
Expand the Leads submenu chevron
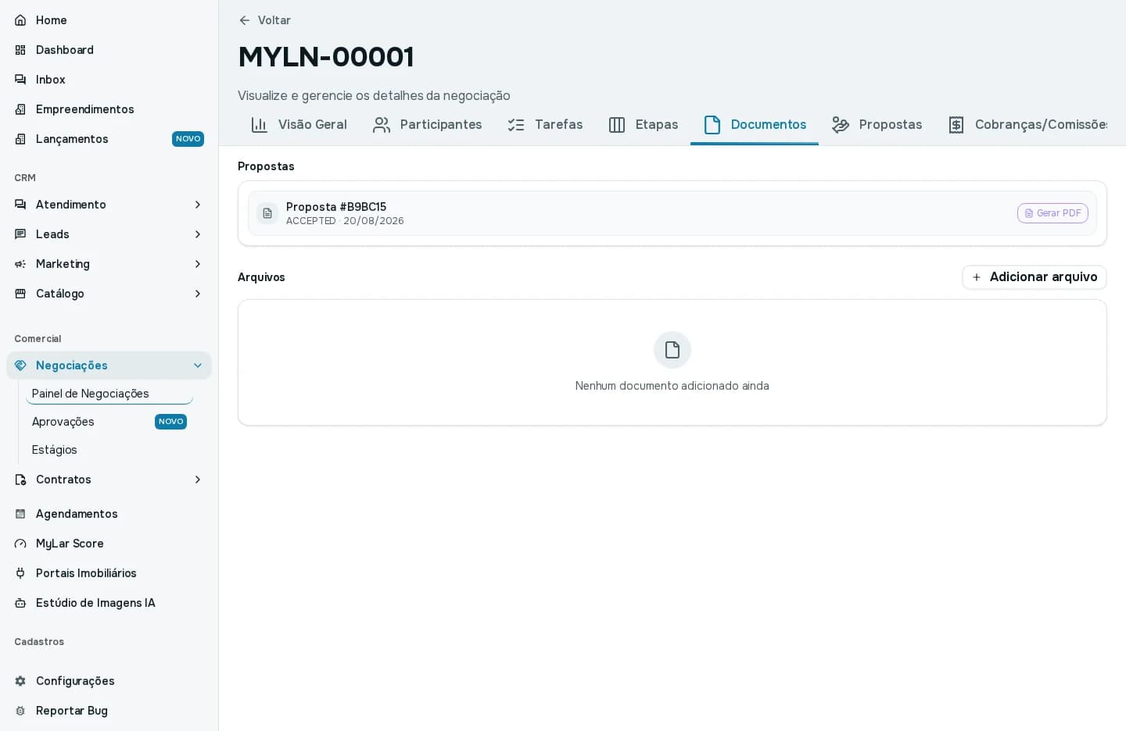pos(198,234)
